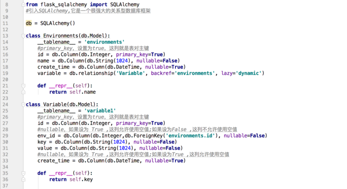Viewport: 347px width, 189px height.
Task: Click backref value 'environments' on line 19
Action: (x=195, y=73)
